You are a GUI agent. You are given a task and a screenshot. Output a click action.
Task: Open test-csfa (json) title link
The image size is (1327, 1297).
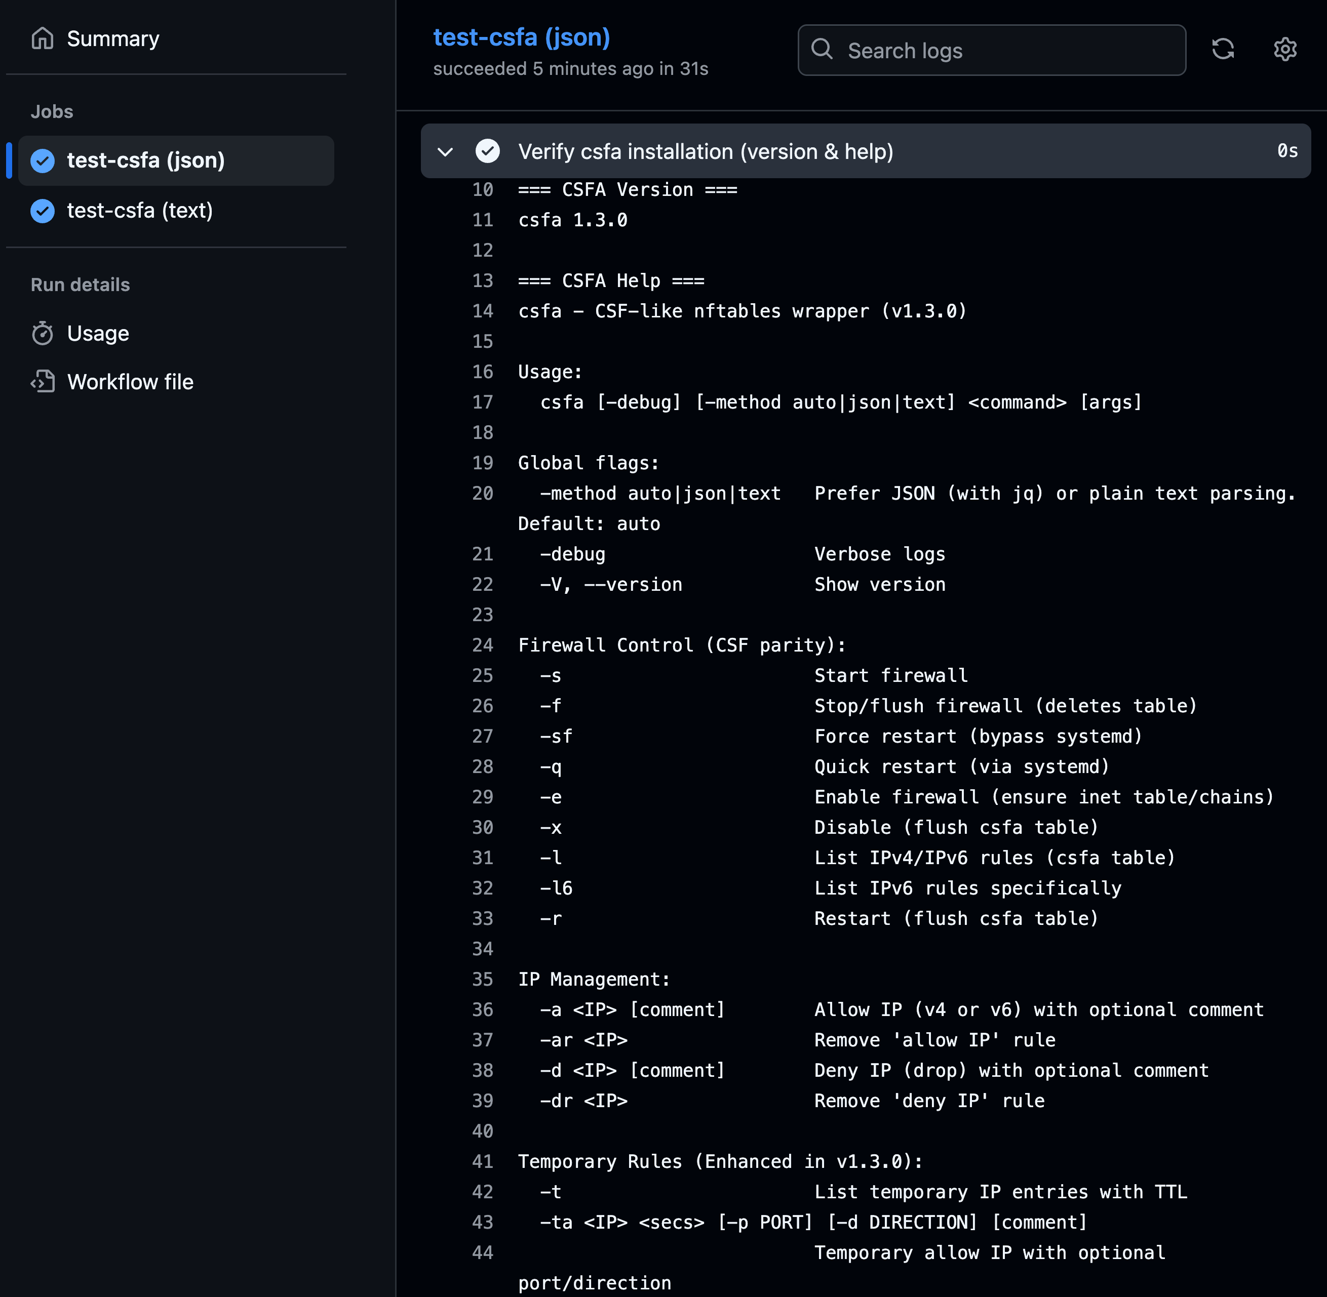coord(521,37)
